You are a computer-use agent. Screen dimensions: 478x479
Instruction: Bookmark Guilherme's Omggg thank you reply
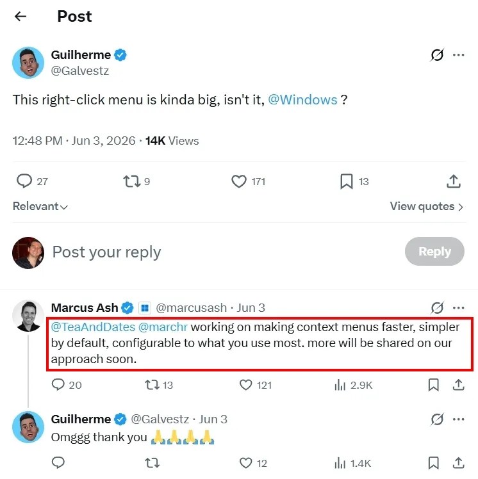pos(433,463)
